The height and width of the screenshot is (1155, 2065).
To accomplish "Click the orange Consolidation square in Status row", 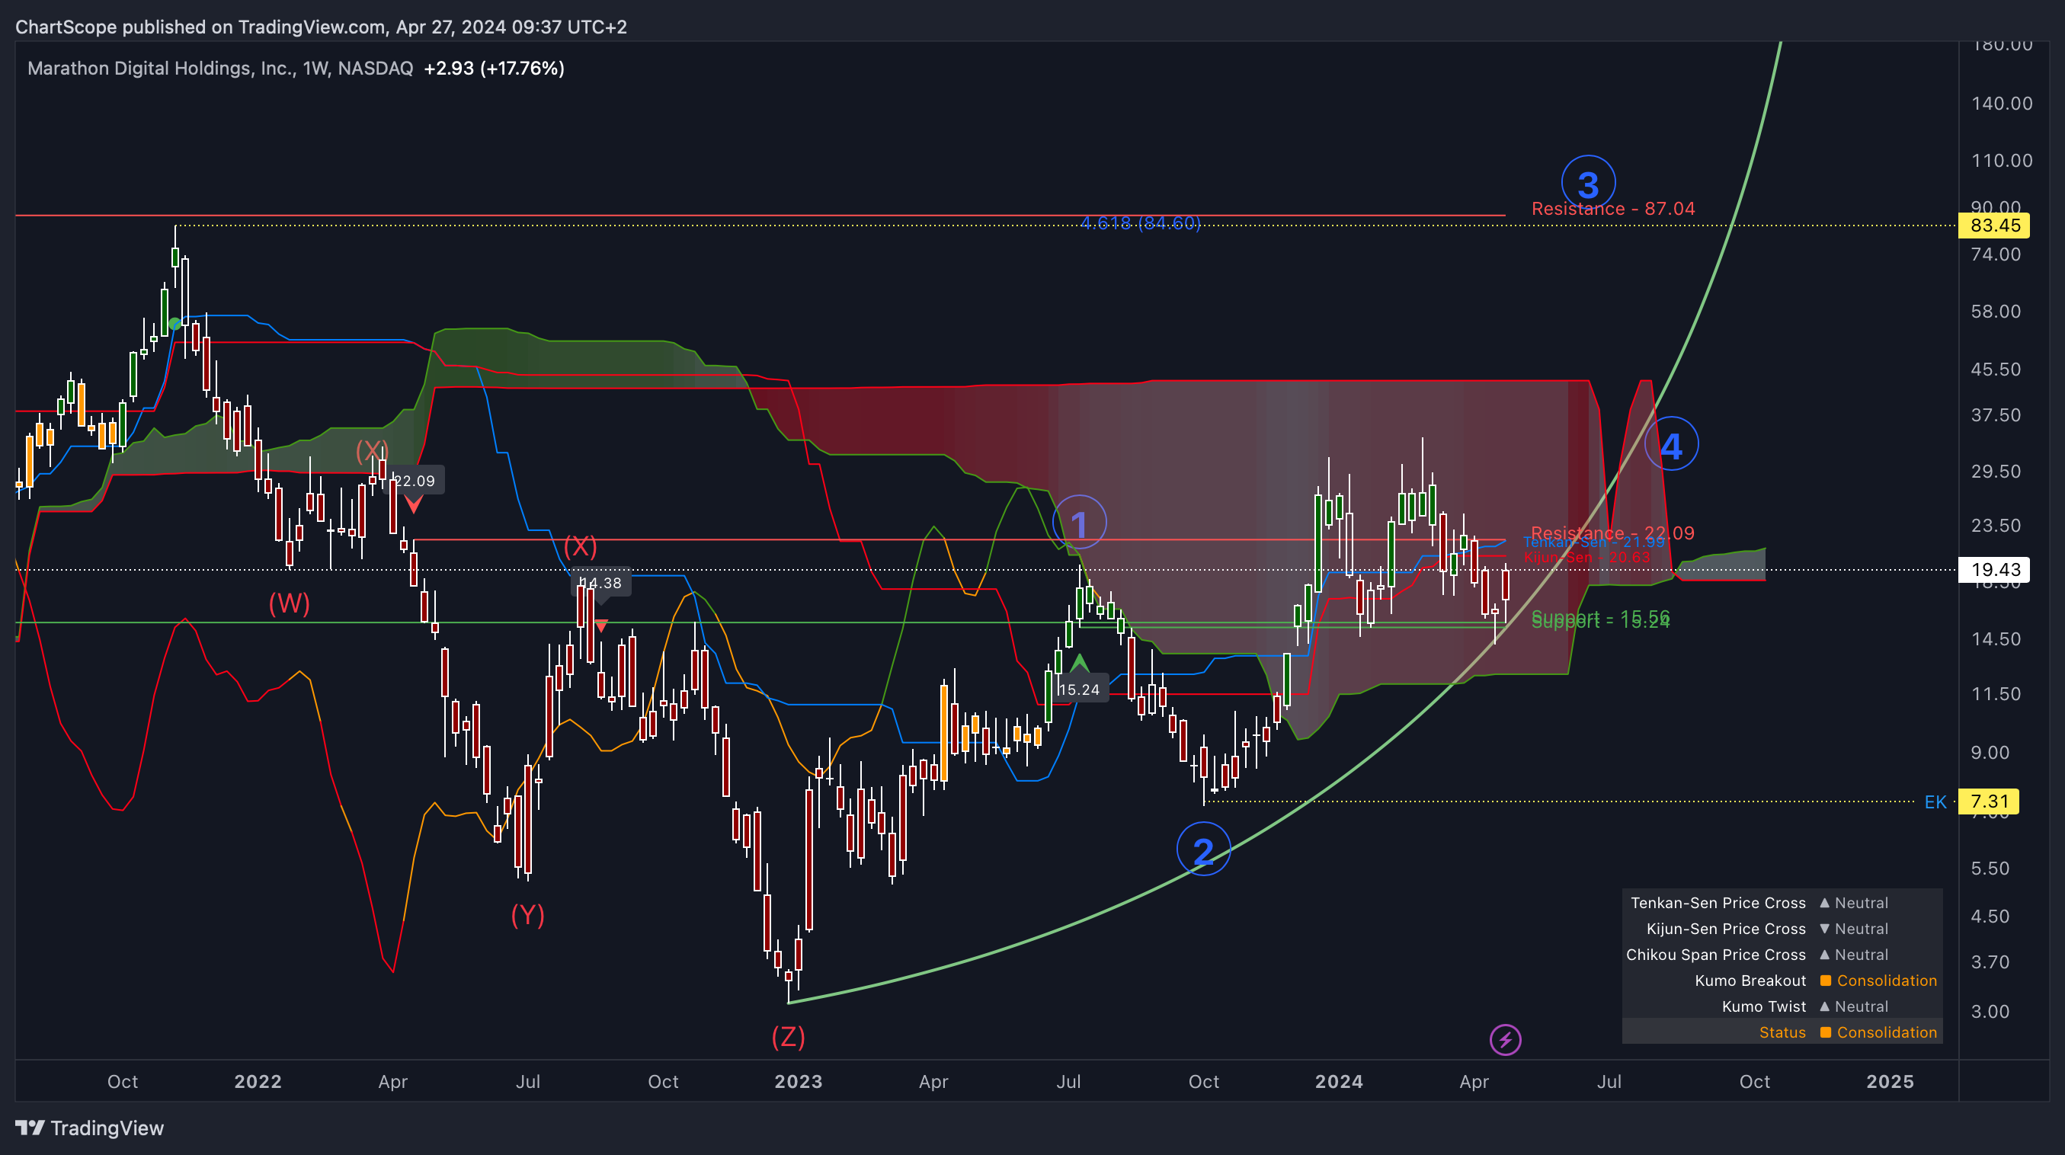I will click(x=1826, y=1032).
